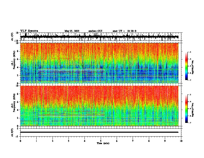Click time axis tick label "3"

69,141
